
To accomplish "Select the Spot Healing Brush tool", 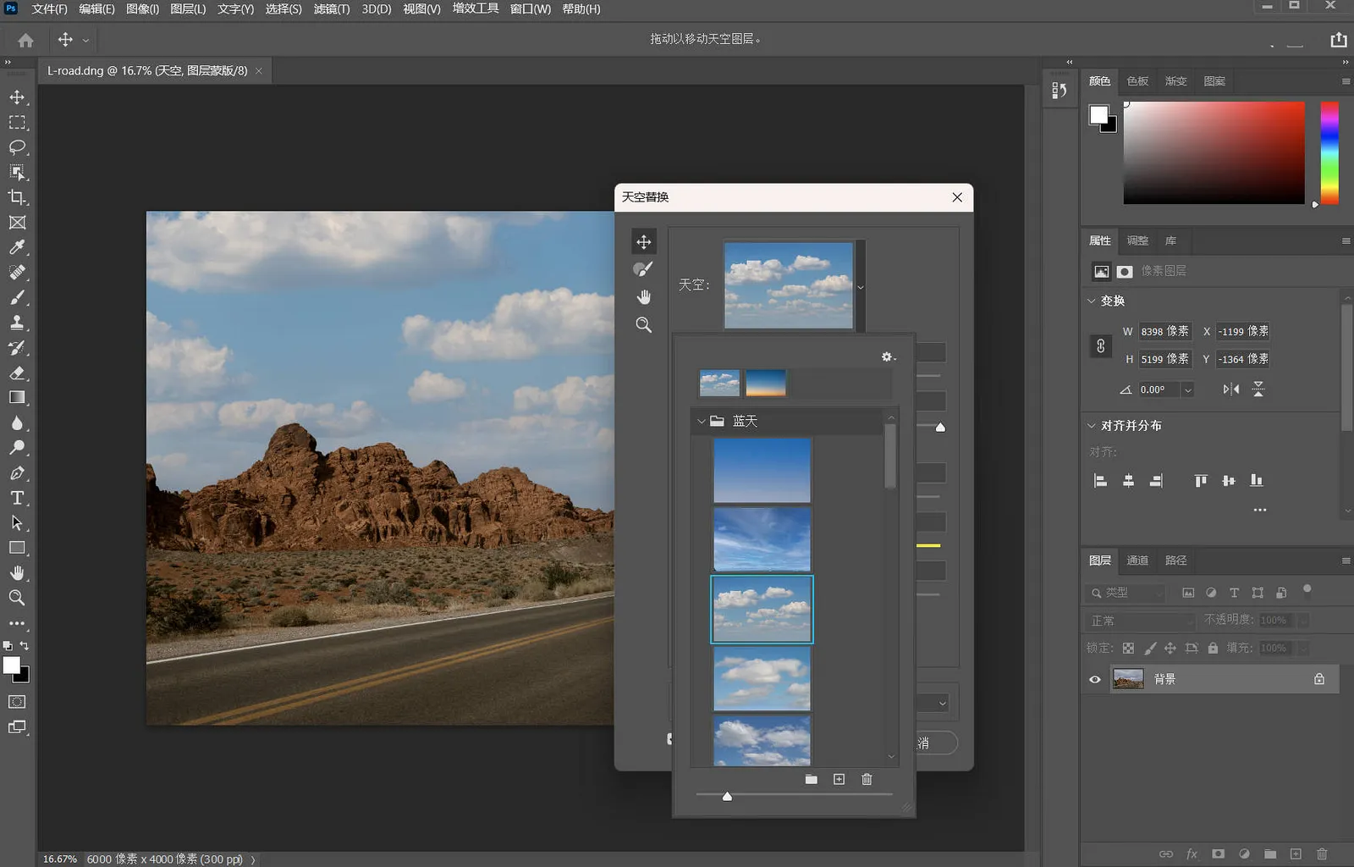I will click(x=17, y=273).
